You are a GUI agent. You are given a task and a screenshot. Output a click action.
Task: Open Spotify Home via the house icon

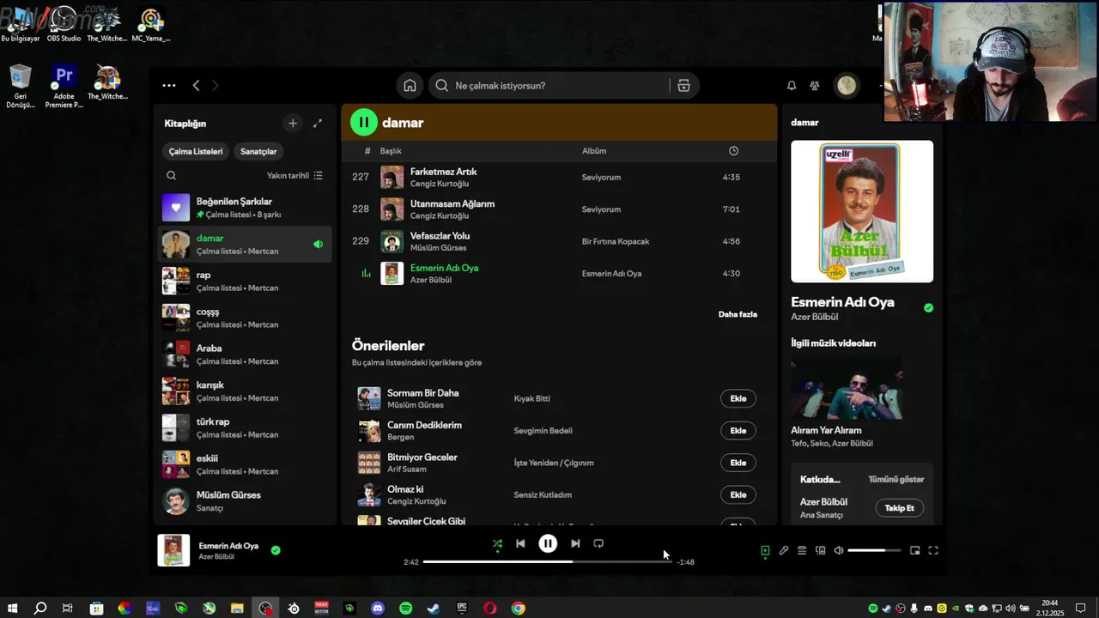[x=410, y=86]
